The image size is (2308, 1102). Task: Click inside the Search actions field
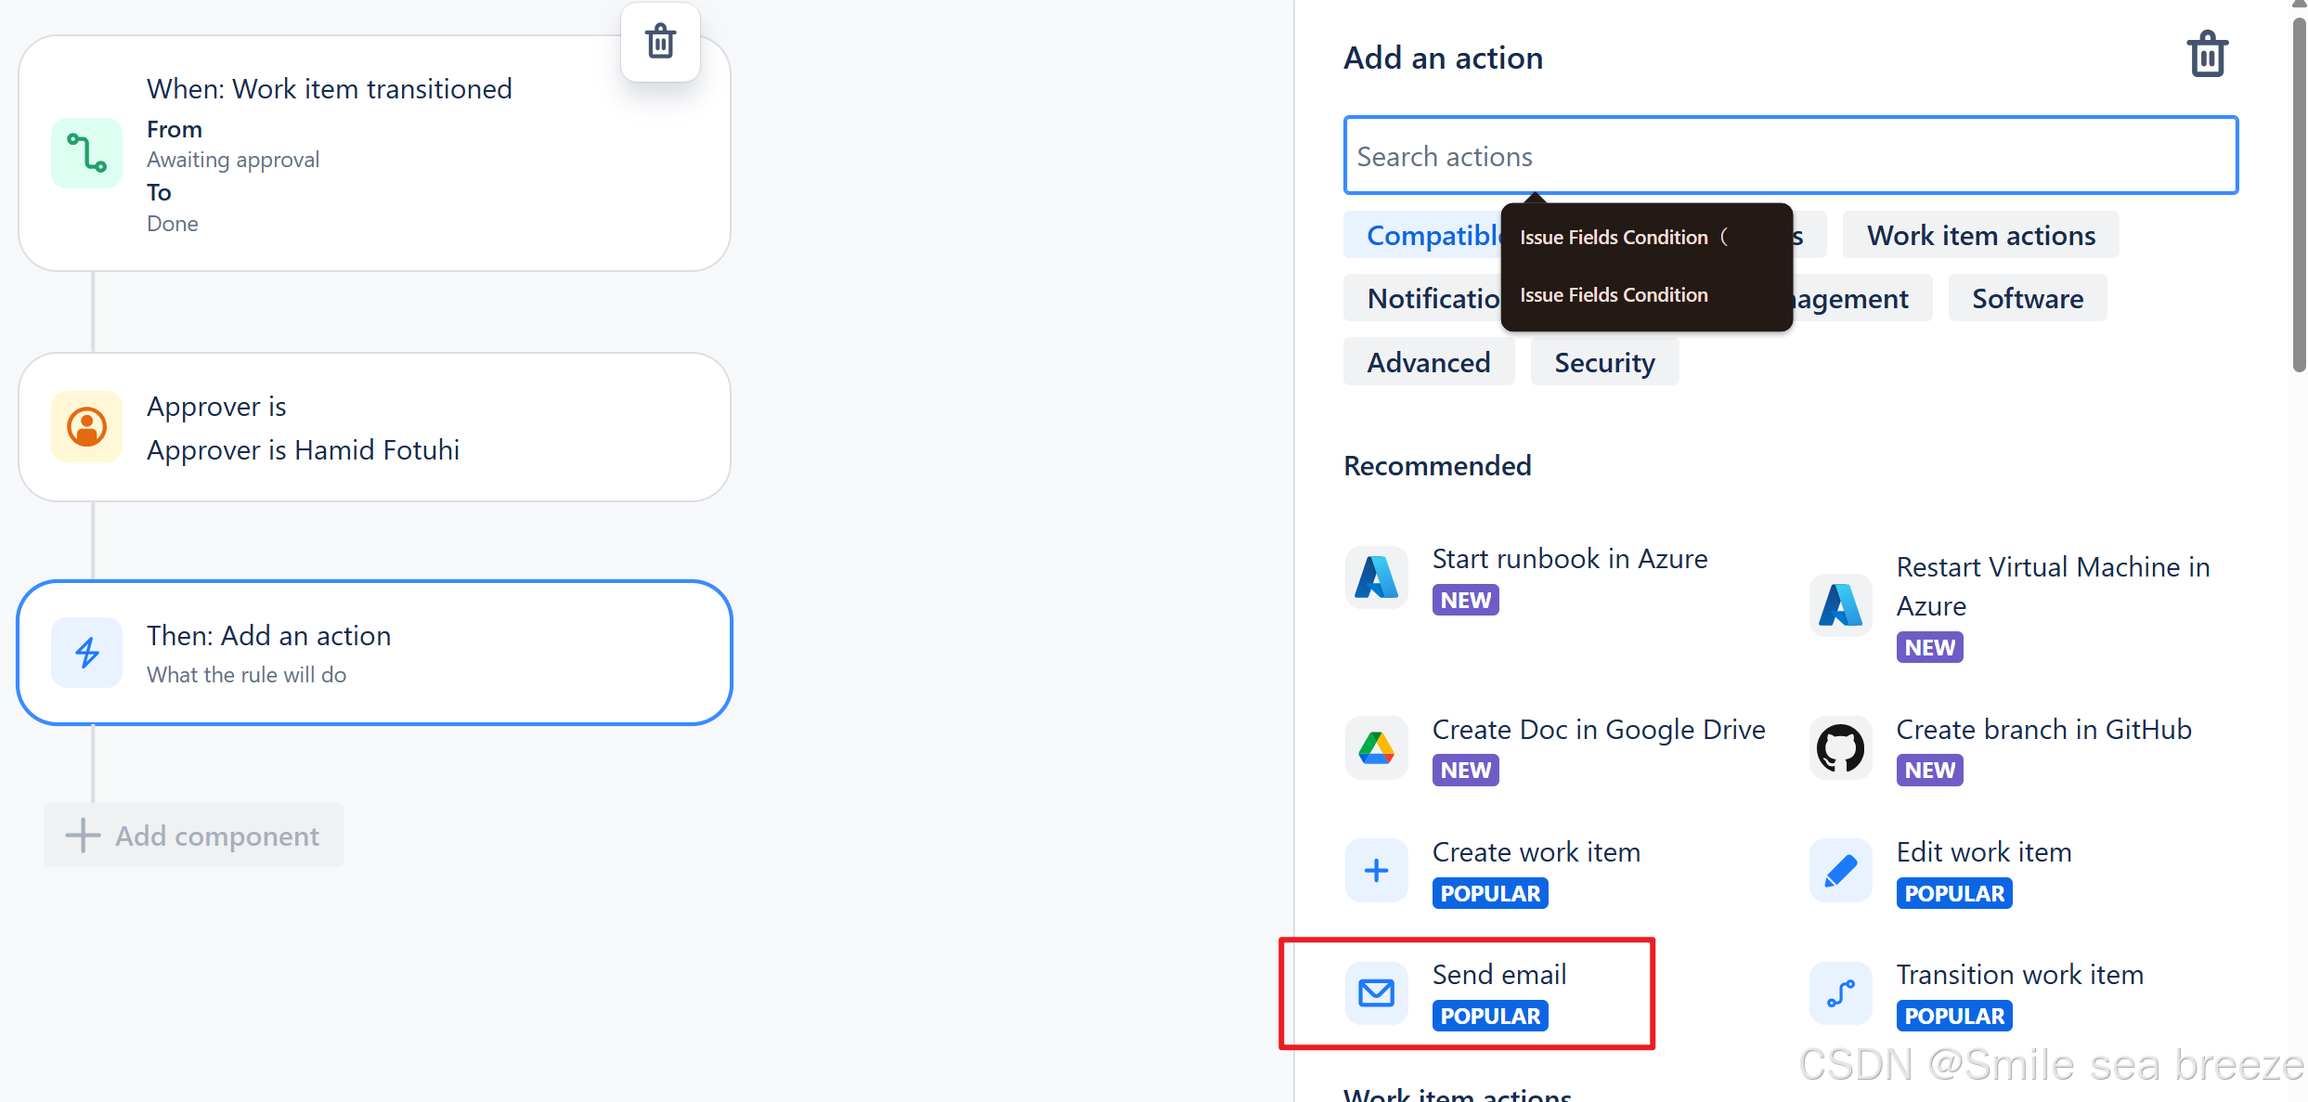pyautogui.click(x=1790, y=155)
